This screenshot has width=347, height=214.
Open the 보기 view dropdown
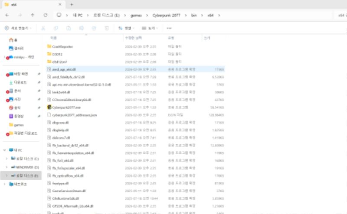click(150, 28)
